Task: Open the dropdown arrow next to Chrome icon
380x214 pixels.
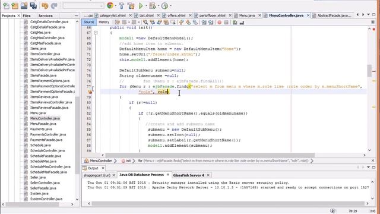Action: tap(116, 5)
